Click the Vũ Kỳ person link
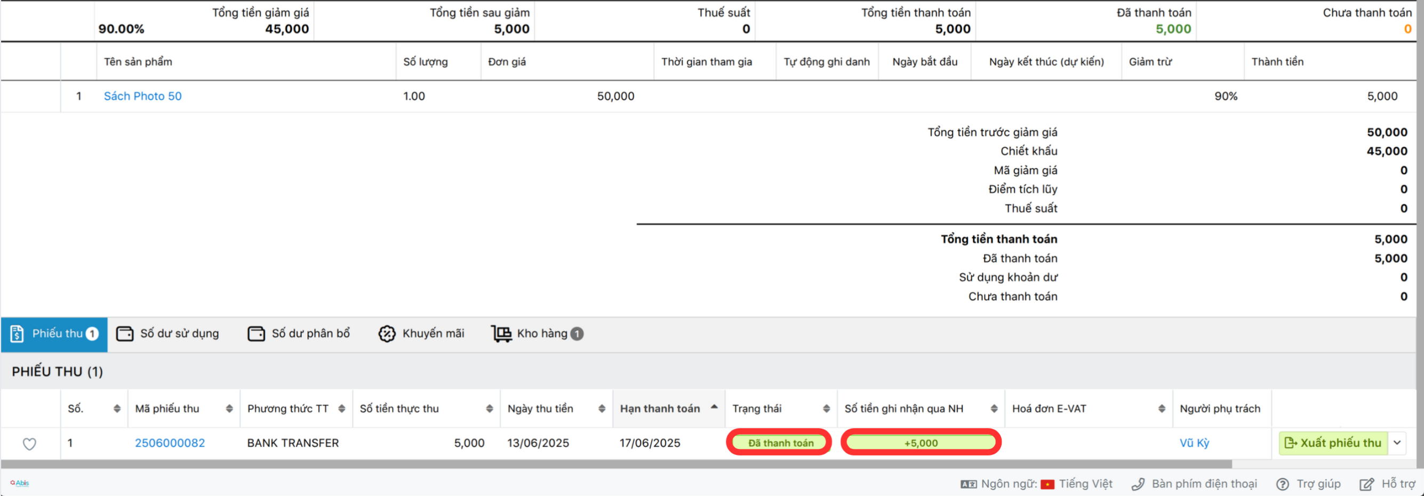This screenshot has width=1424, height=496. click(x=1194, y=444)
